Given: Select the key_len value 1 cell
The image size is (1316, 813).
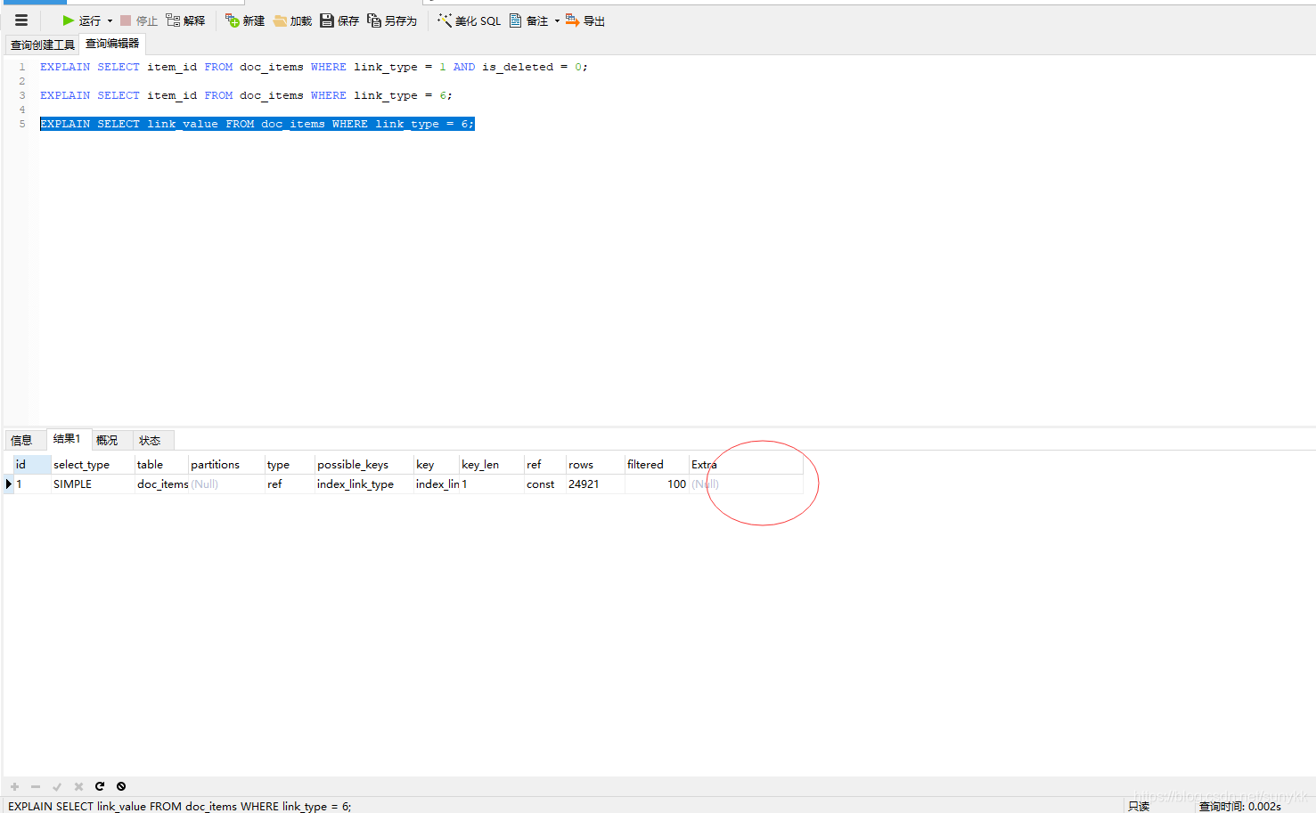Looking at the screenshot, I should [x=492, y=484].
